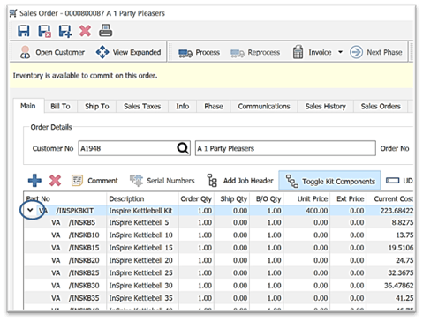The width and height of the screenshot is (423, 321).
Task: Click InSpire Kettlebell 10 description
Action: tap(141, 235)
